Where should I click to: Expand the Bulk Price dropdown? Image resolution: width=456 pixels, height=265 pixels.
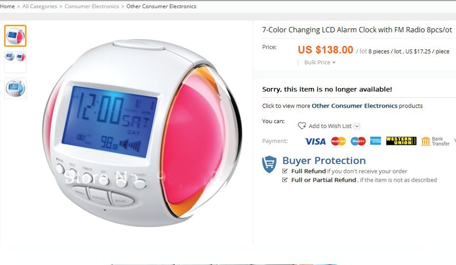[320, 63]
